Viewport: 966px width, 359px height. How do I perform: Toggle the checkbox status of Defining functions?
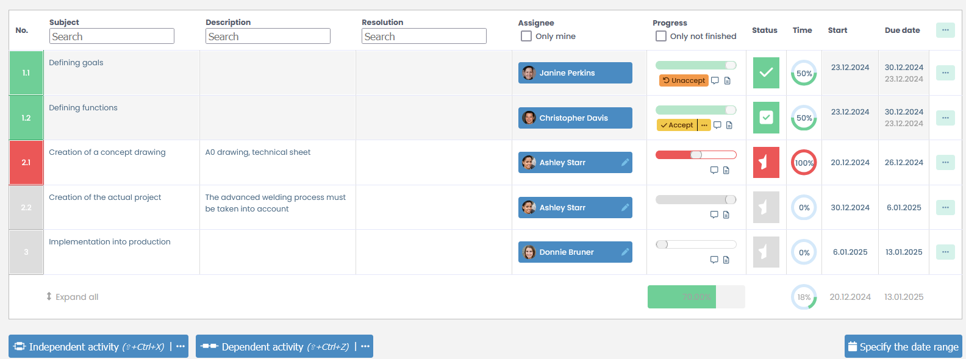766,118
